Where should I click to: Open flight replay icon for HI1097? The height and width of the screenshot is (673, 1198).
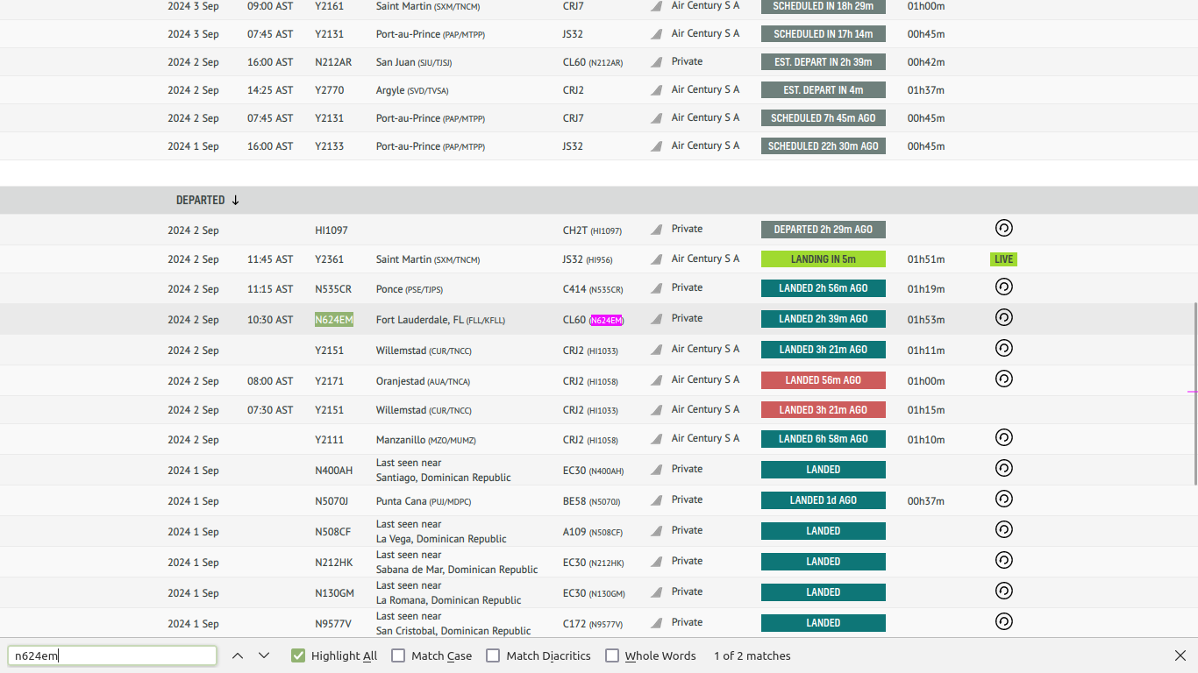click(x=1004, y=228)
